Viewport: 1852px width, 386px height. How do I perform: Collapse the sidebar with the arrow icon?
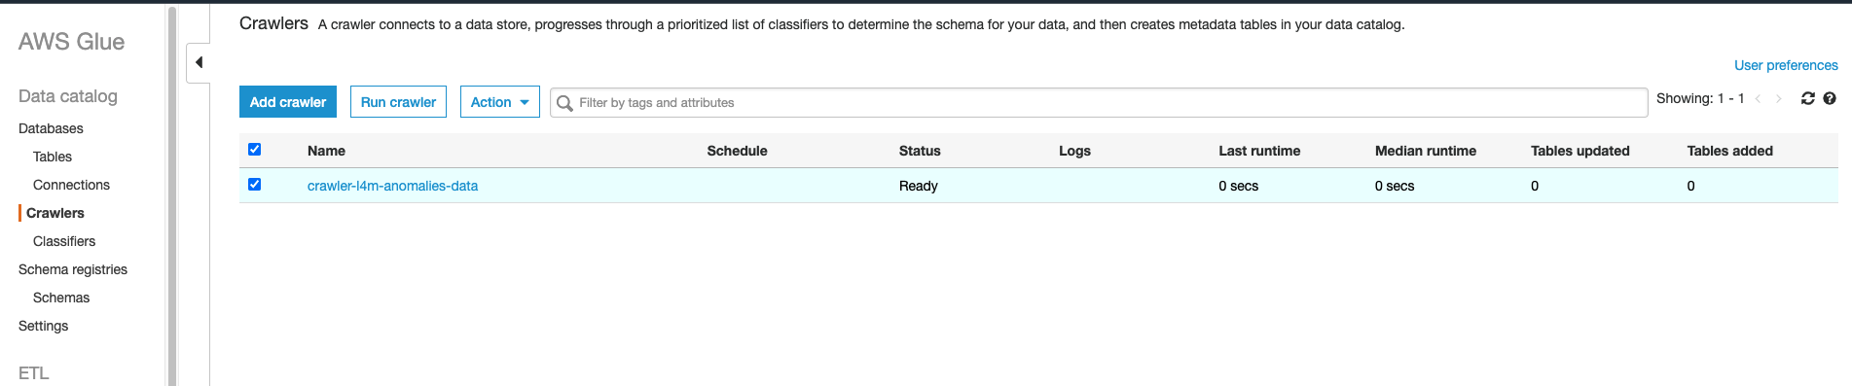199,62
